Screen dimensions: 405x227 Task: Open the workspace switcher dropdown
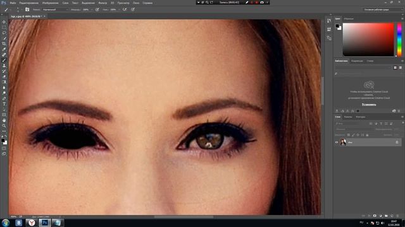[x=382, y=9]
